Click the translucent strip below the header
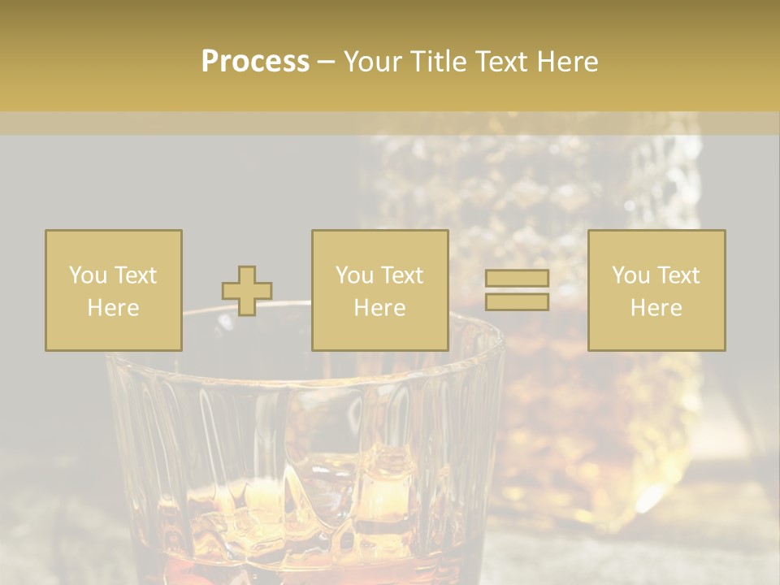The width and height of the screenshot is (780, 585). pyautogui.click(x=390, y=123)
